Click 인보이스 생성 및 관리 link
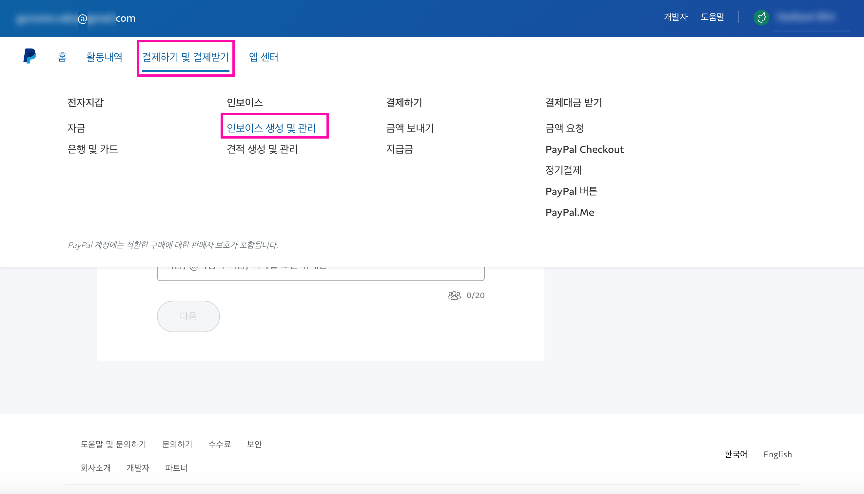The width and height of the screenshot is (864, 494). click(x=271, y=128)
